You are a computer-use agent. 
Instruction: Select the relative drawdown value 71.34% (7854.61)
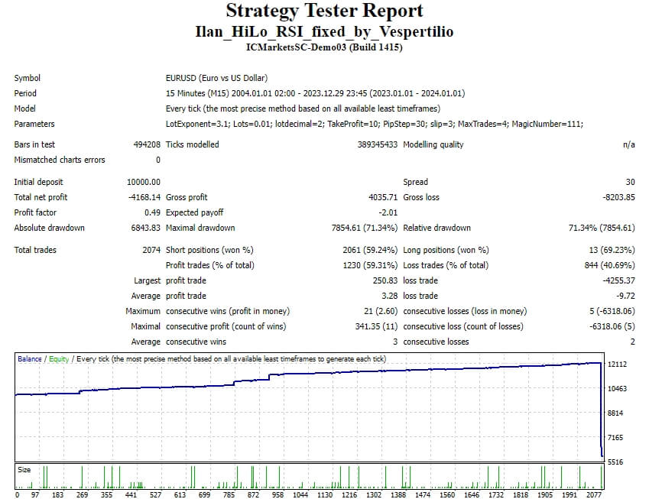(602, 228)
